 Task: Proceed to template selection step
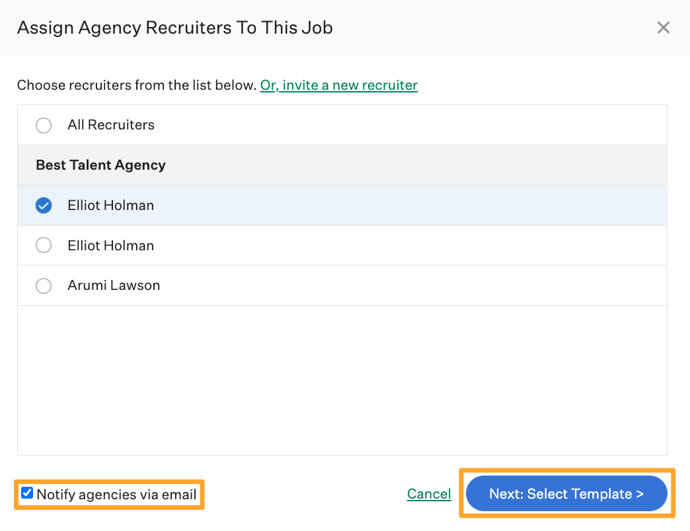coord(566,493)
